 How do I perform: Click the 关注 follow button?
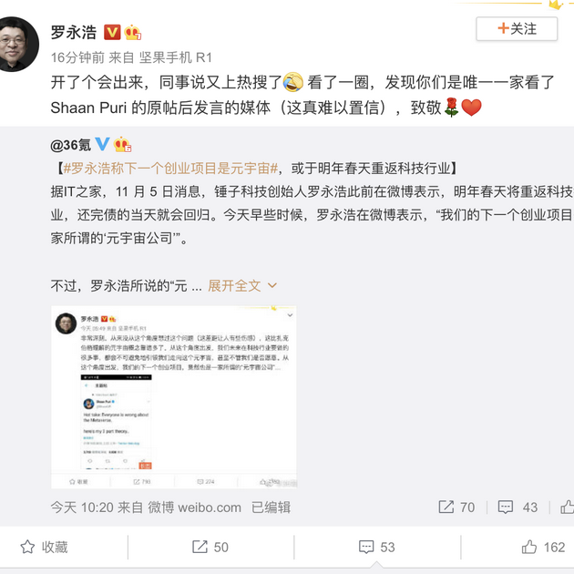click(517, 28)
